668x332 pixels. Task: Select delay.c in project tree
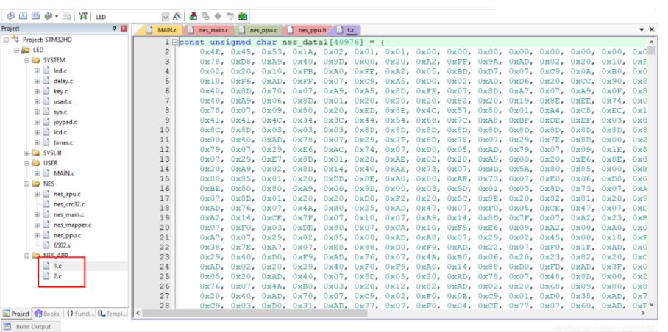63,81
